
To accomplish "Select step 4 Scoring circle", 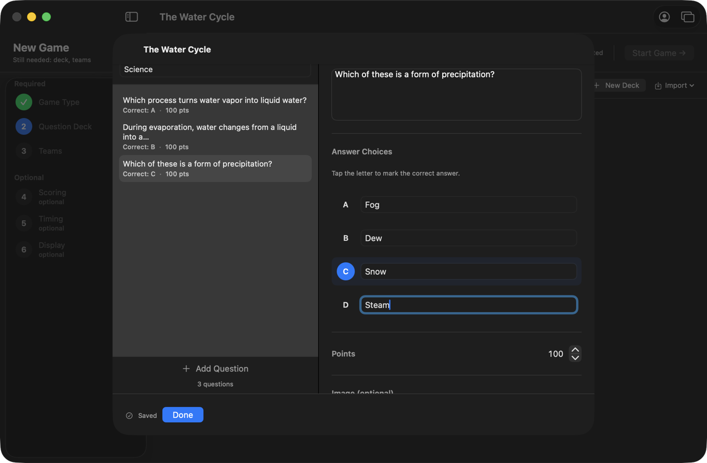I will point(23,197).
